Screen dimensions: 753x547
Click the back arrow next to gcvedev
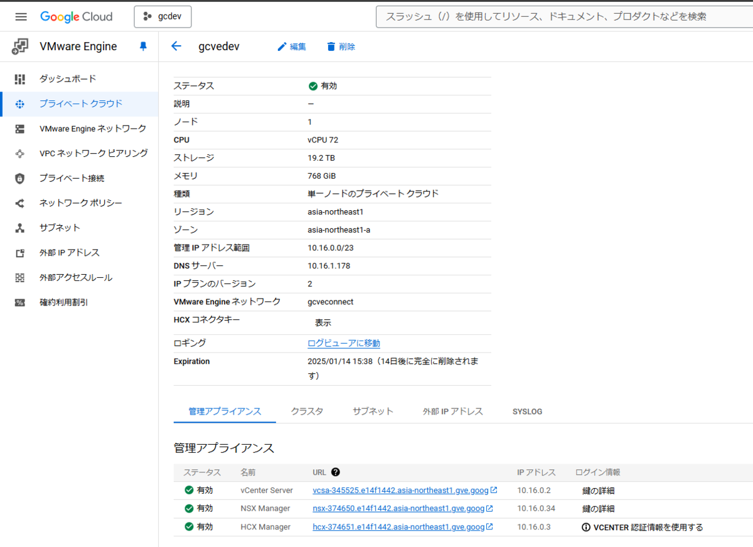176,46
